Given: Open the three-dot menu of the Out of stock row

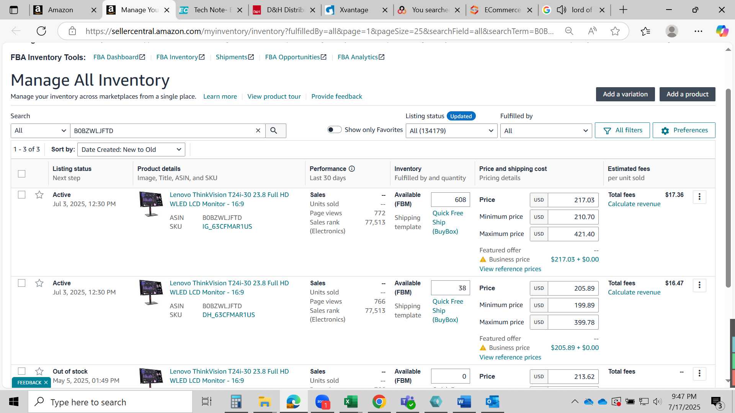Looking at the screenshot, I should (699, 374).
